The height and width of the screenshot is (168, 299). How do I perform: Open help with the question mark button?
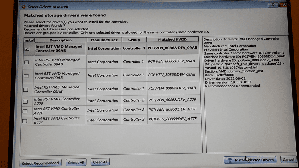pos(273,5)
